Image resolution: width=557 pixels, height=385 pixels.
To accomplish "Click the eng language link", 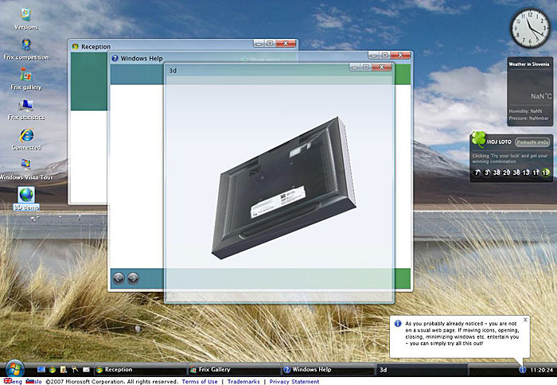I will pyautogui.click(x=17, y=382).
